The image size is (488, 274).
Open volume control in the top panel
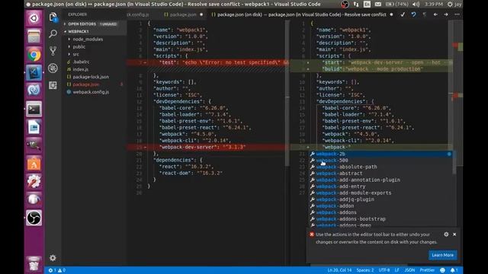point(416,5)
